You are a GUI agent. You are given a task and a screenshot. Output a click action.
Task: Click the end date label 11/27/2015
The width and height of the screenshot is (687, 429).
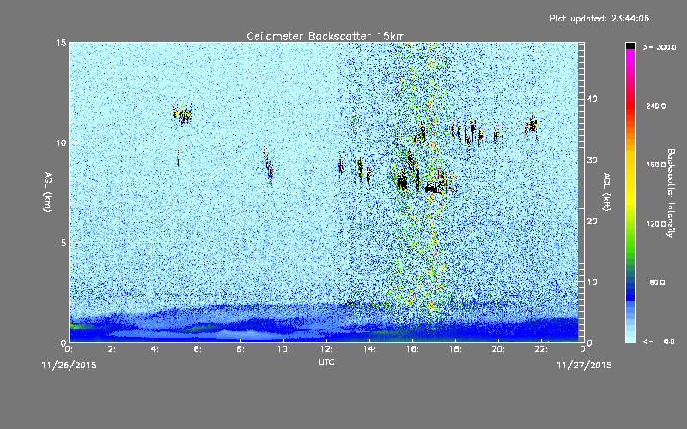pos(584,366)
